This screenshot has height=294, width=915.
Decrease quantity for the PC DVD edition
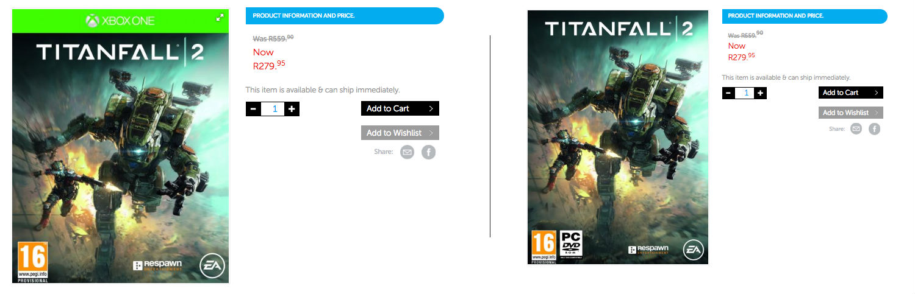tap(728, 93)
